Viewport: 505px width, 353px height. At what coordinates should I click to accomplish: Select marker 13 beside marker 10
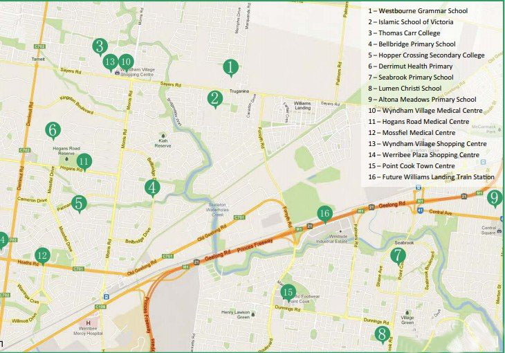point(110,62)
